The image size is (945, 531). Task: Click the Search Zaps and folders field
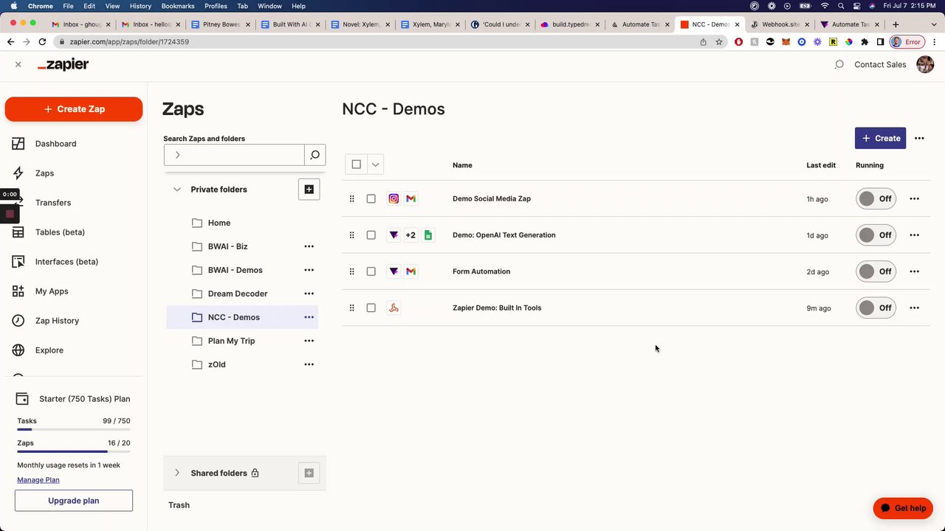point(234,155)
